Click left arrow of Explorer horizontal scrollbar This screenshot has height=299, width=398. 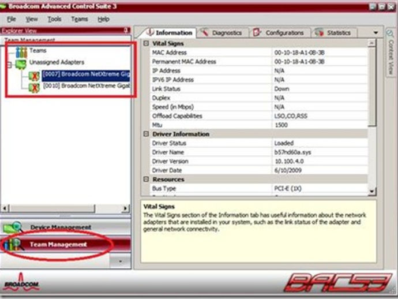click(x=5, y=208)
